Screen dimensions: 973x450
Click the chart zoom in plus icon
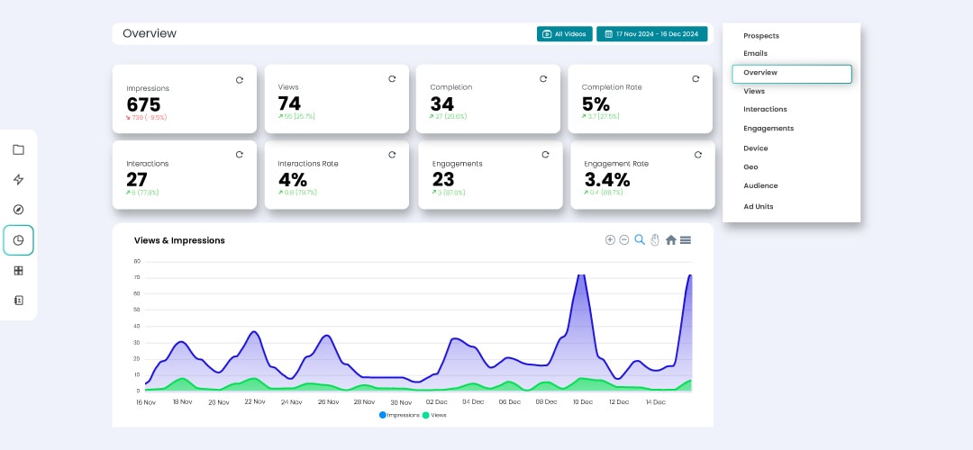click(x=610, y=240)
